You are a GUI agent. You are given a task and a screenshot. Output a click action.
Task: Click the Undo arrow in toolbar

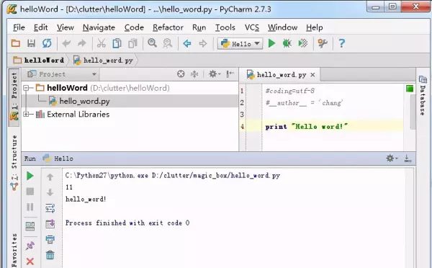point(66,43)
